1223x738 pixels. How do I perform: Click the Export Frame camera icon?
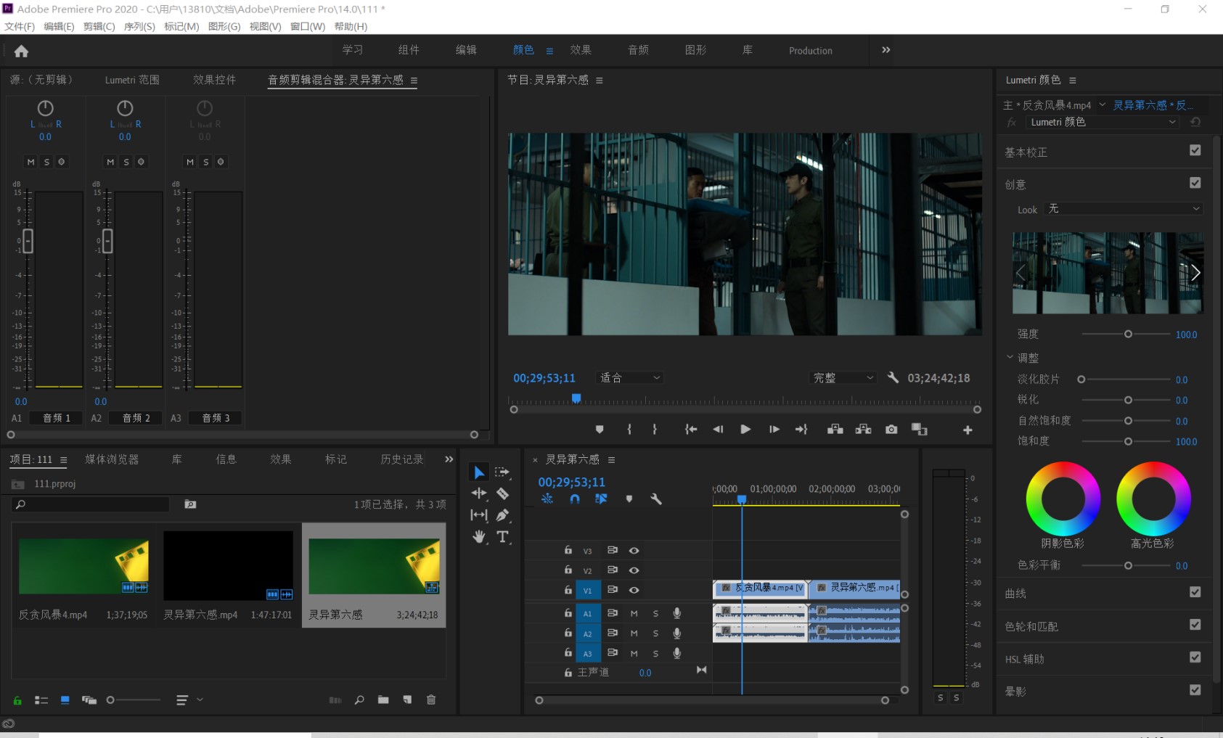click(891, 430)
